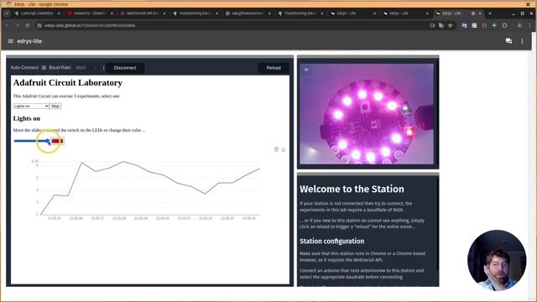Click the edrys-lite title text

29,41
